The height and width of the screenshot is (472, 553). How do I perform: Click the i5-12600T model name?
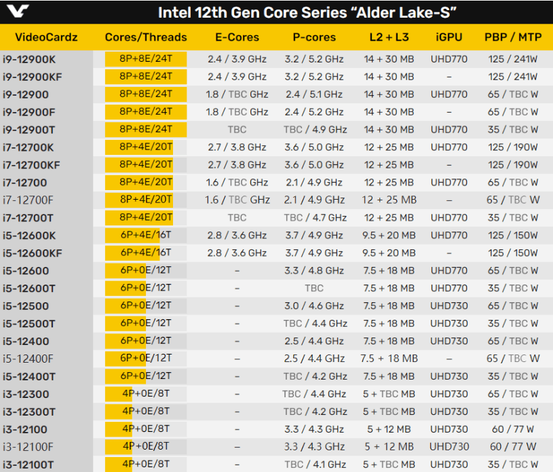[29, 289]
